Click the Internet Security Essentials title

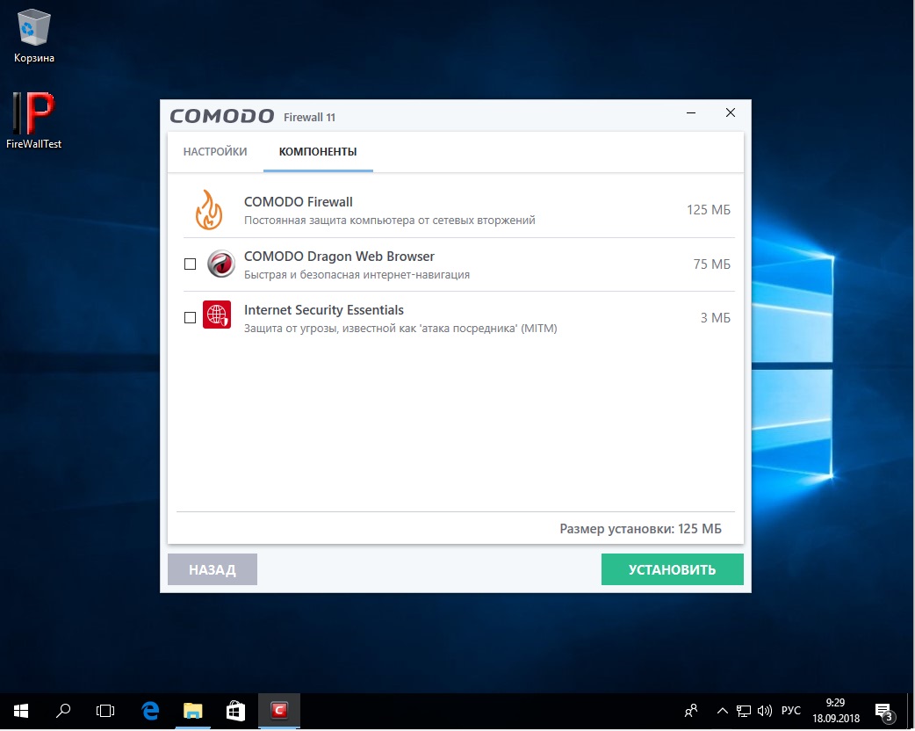(x=324, y=310)
